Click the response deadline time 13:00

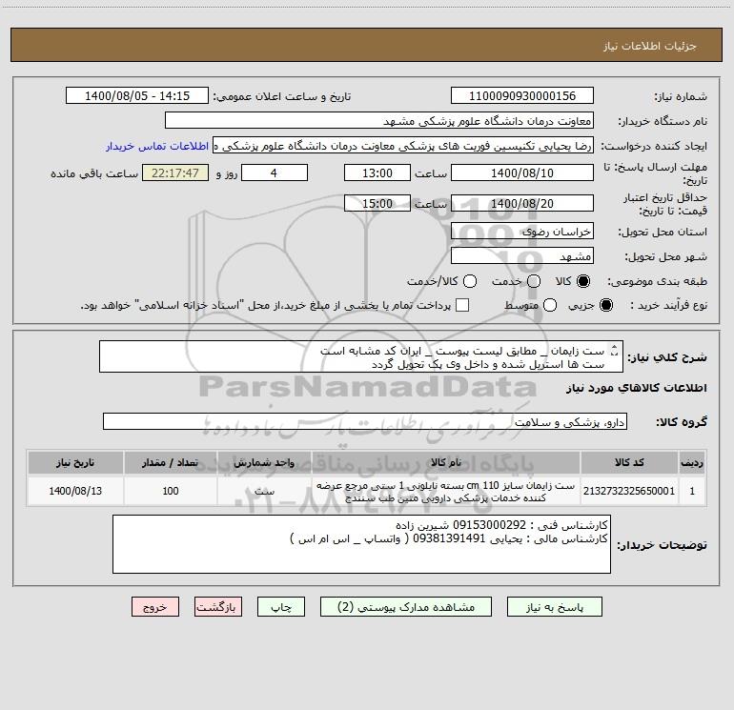pyautogui.click(x=377, y=172)
